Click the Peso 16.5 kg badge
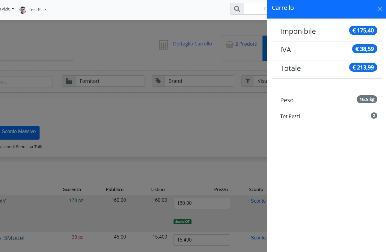This screenshot has width=386, height=252. point(367,99)
